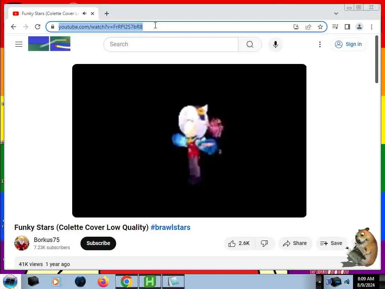Switch to Chrome in taskbar
The height and width of the screenshot is (289, 385).
click(x=127, y=281)
